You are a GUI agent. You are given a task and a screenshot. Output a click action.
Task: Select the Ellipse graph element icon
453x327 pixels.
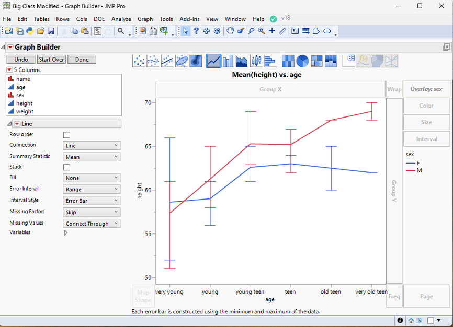(182, 61)
